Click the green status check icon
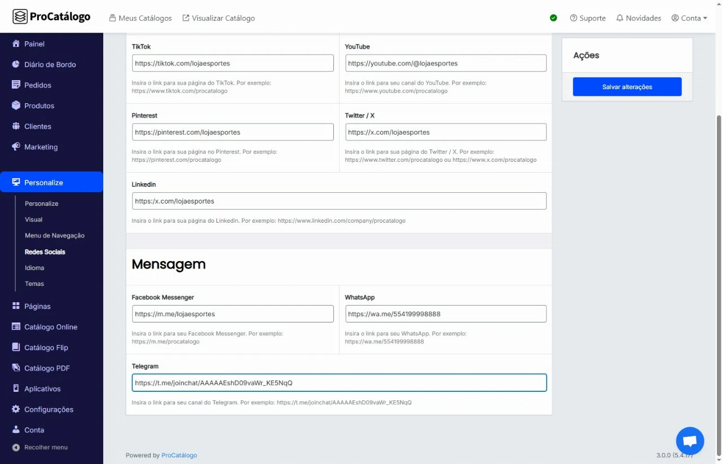The height and width of the screenshot is (464, 722). point(553,18)
